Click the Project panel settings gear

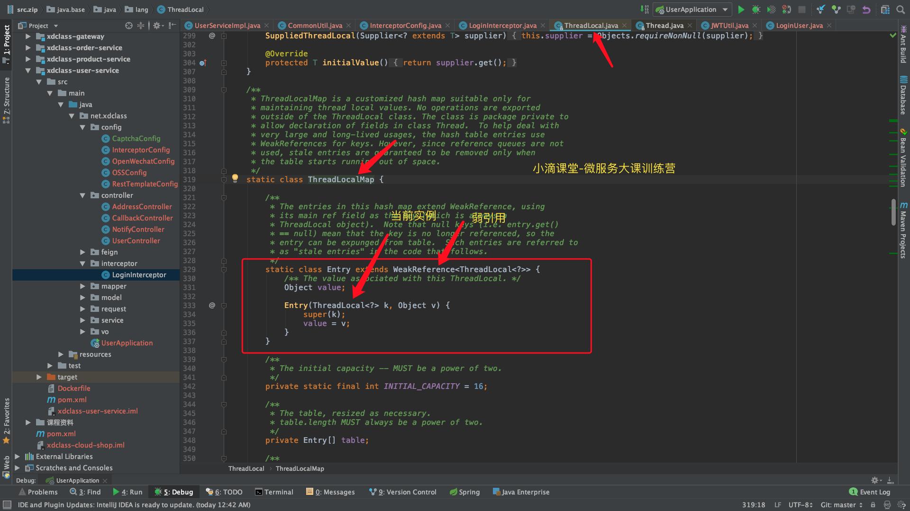coord(157,26)
